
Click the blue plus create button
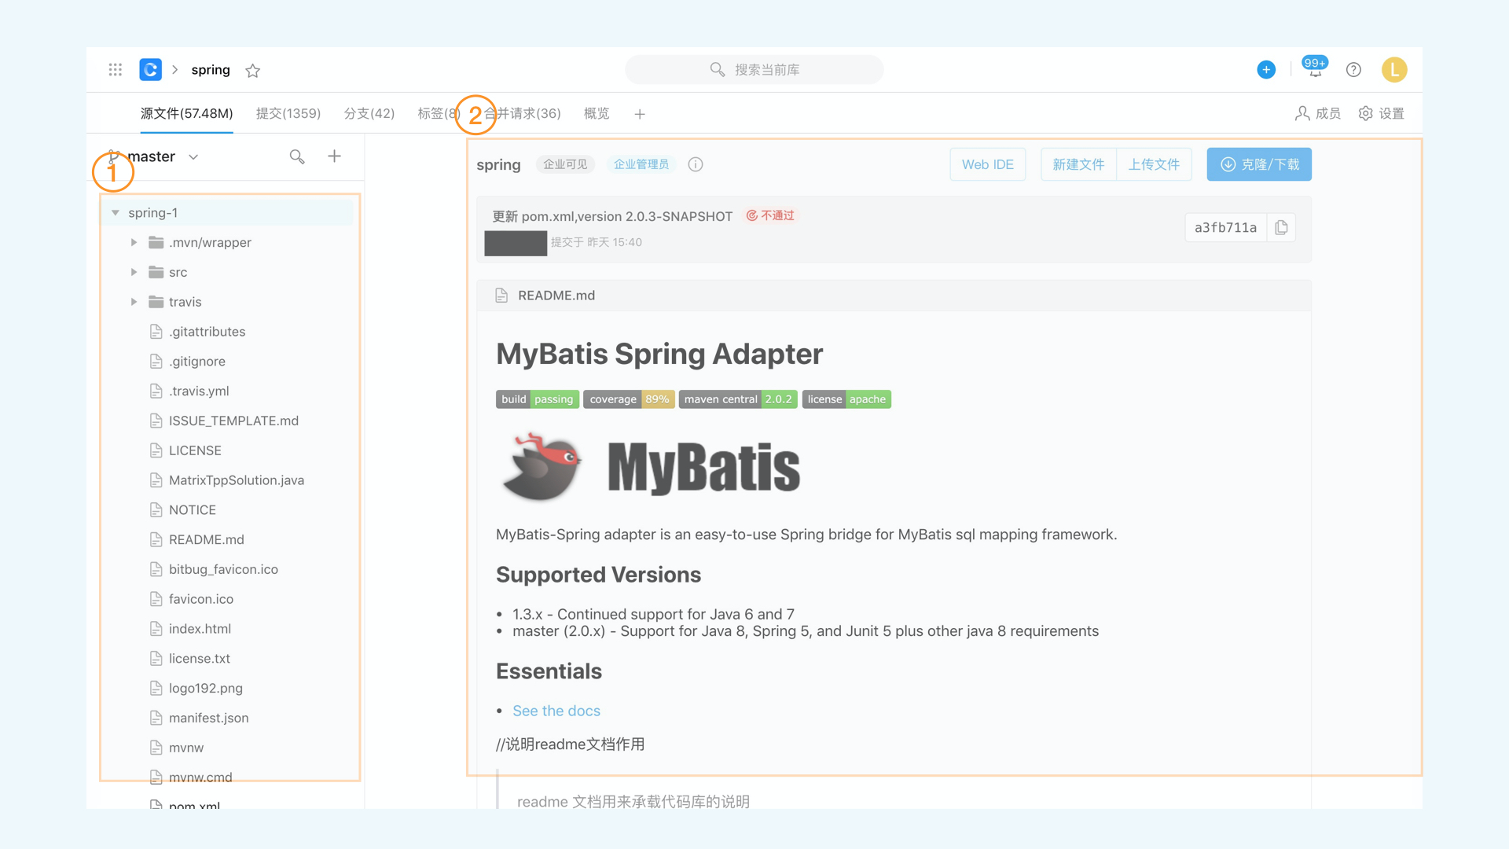pyautogui.click(x=1266, y=70)
